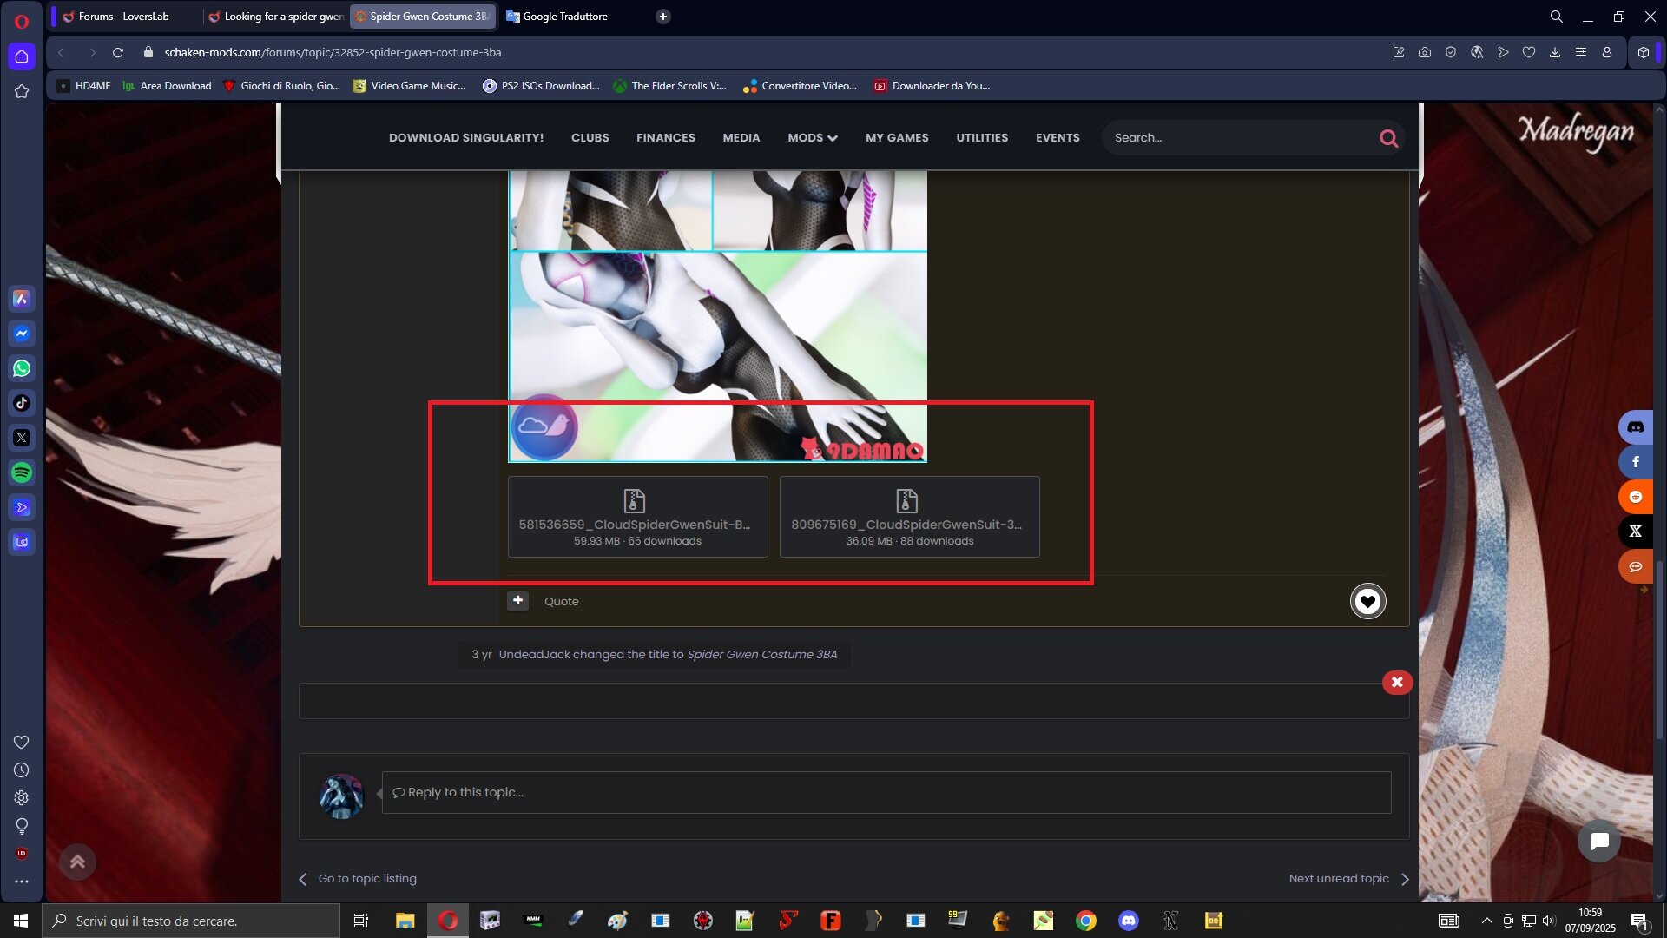Open File Explorer from the taskbar

405,921
